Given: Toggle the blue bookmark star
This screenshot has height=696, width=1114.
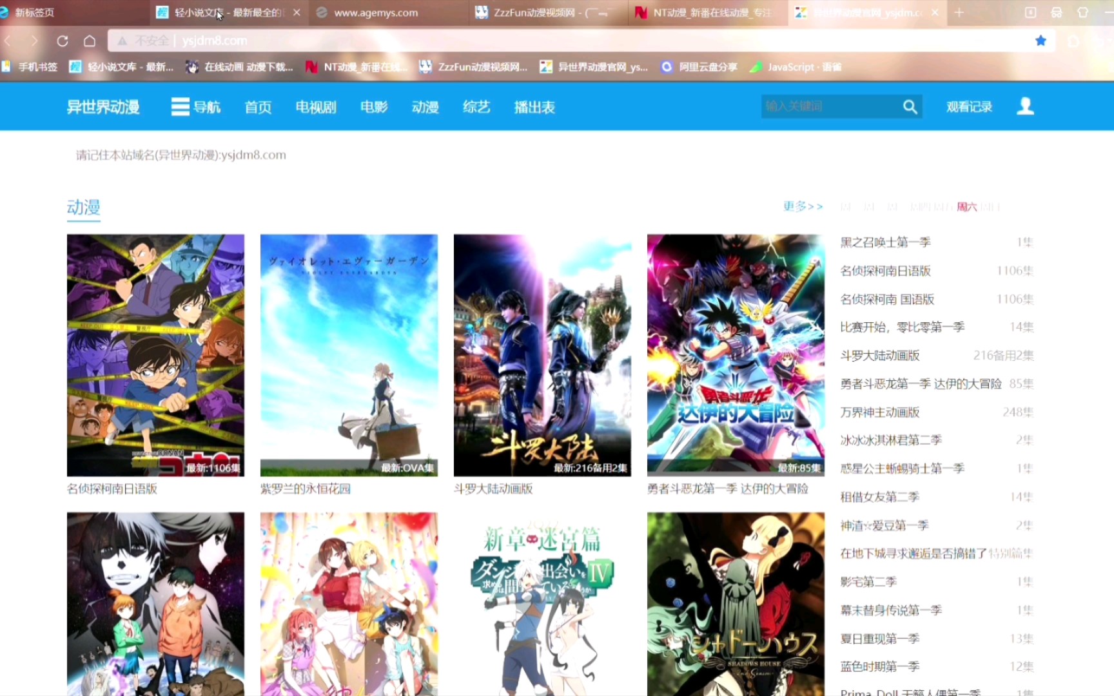Looking at the screenshot, I should [x=1041, y=41].
